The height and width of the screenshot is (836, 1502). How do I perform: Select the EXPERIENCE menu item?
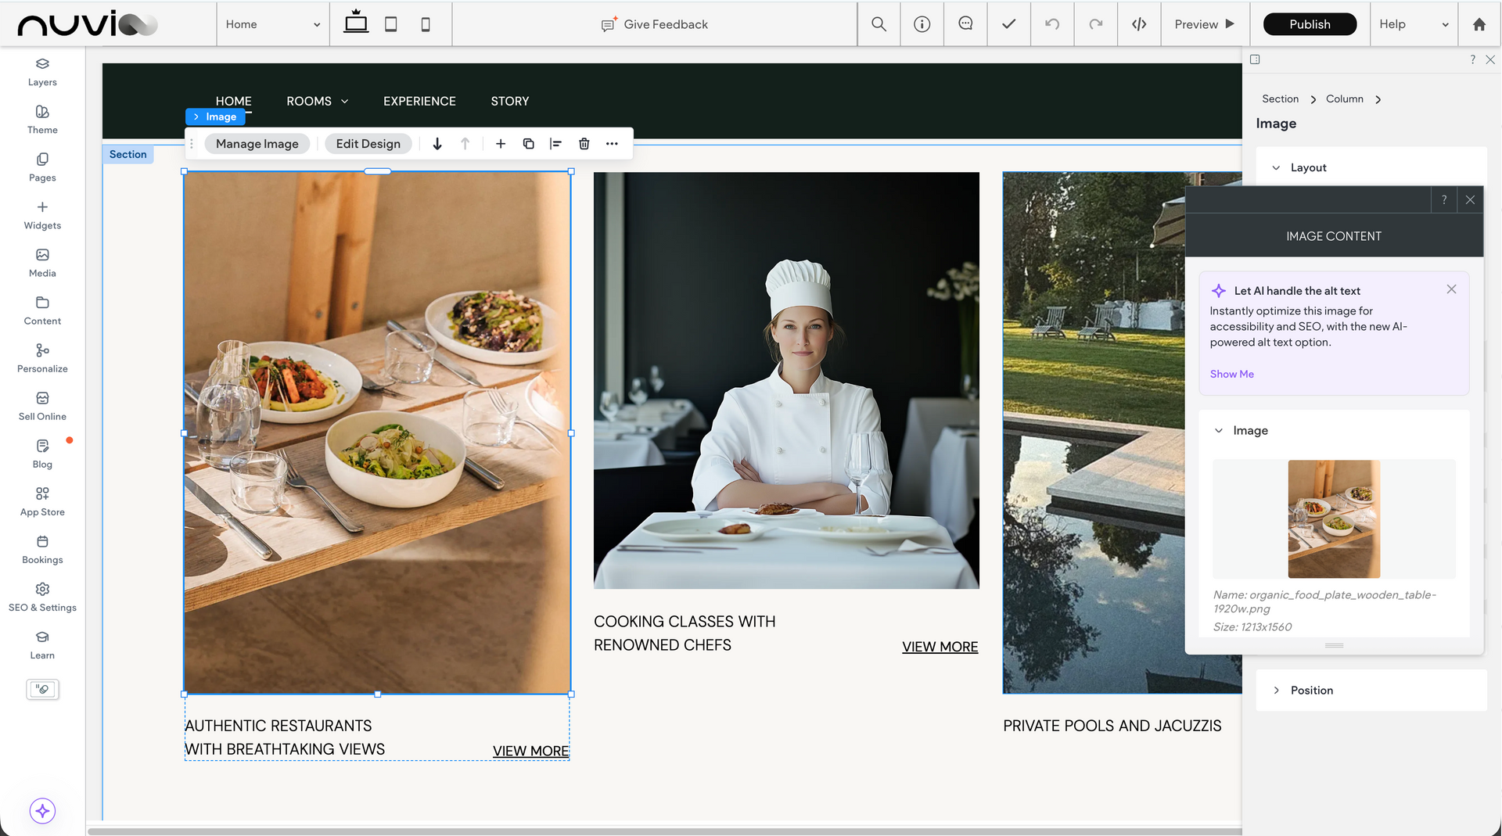(419, 101)
